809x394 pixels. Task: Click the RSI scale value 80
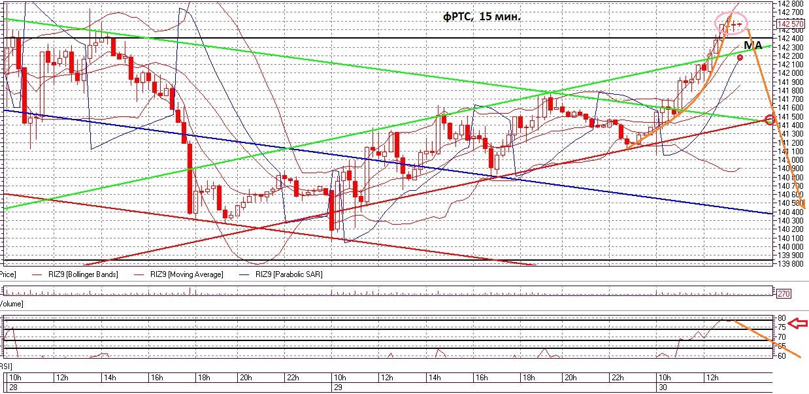(782, 318)
